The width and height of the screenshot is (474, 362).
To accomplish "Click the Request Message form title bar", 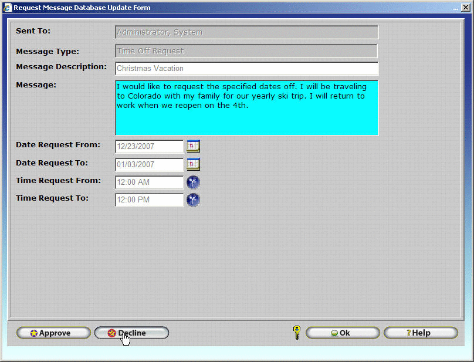I will pyautogui.click(x=235, y=8).
